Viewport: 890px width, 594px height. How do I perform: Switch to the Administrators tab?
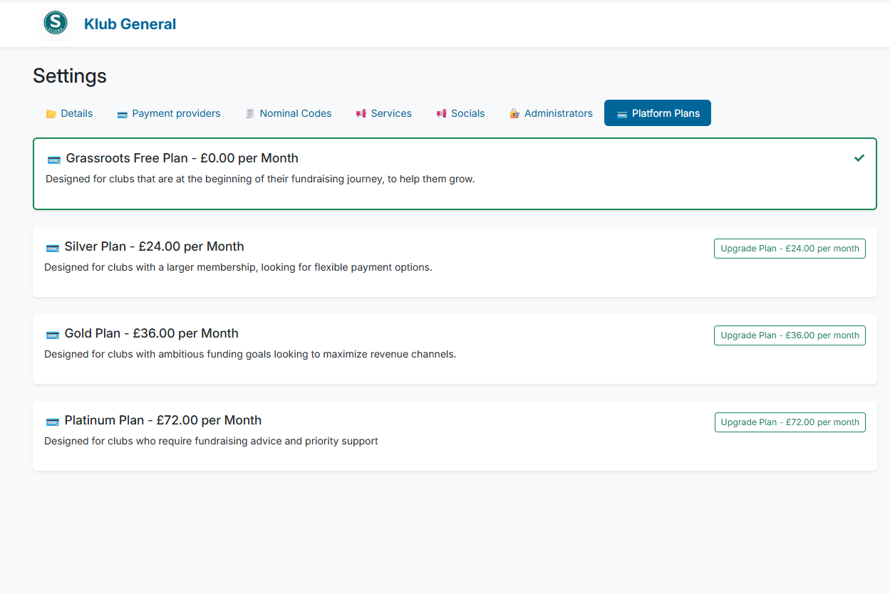557,113
